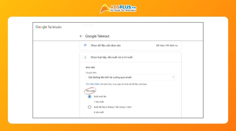Select 'Xuất dữ liệu 2 tháng 1 lần' radio option
This screenshot has width=236, height=131.
tap(90, 107)
